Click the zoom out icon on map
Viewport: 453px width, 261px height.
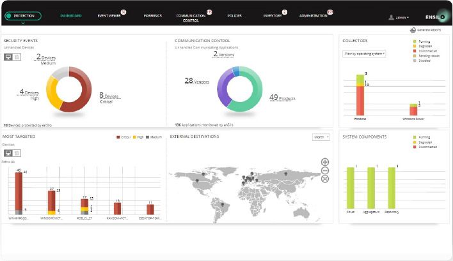(x=325, y=170)
